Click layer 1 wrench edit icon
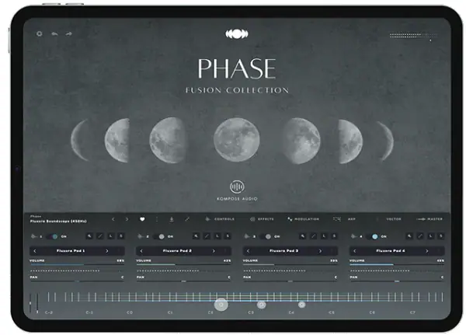 89,236
